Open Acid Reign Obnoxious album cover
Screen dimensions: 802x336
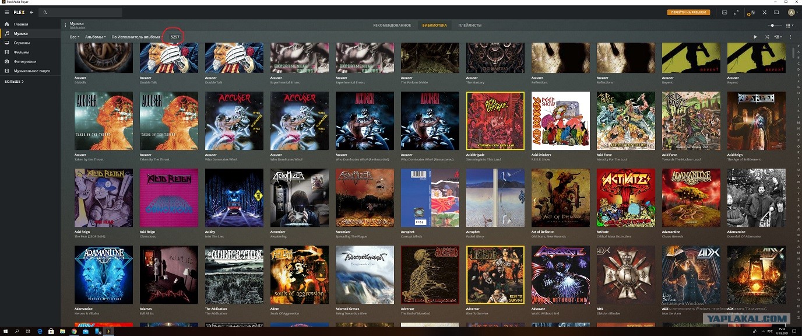(x=168, y=198)
